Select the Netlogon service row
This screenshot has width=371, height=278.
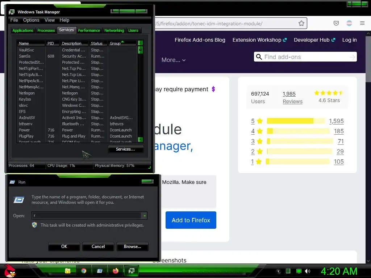click(x=77, y=93)
